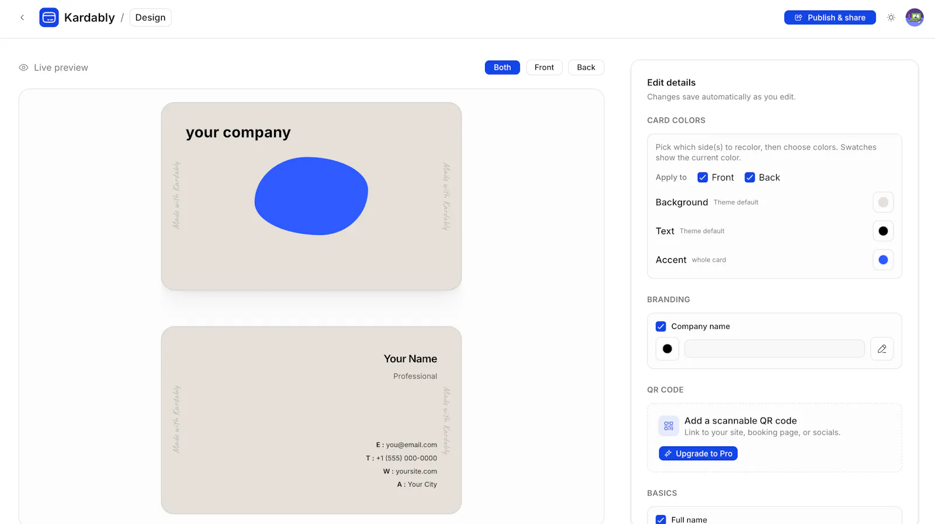The image size is (935, 524).
Task: Click the company name input field
Action: coord(774,349)
